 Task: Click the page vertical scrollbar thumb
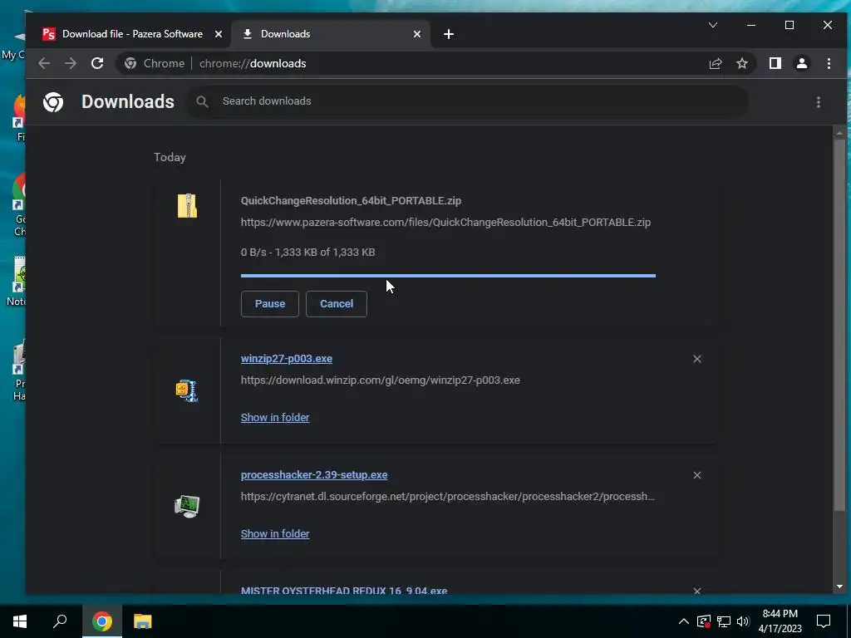(x=839, y=323)
